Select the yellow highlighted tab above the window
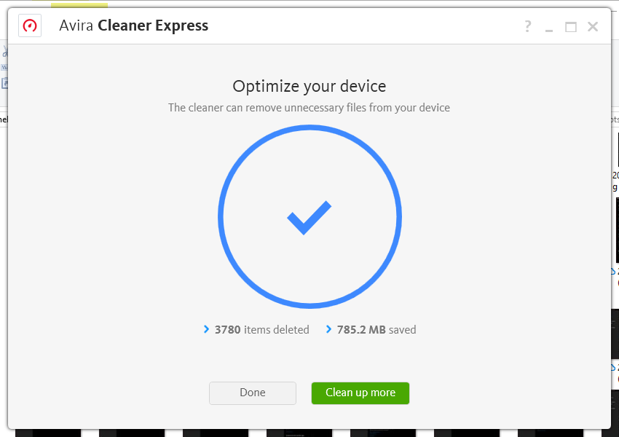The height and width of the screenshot is (437, 619). pyautogui.click(x=79, y=4)
